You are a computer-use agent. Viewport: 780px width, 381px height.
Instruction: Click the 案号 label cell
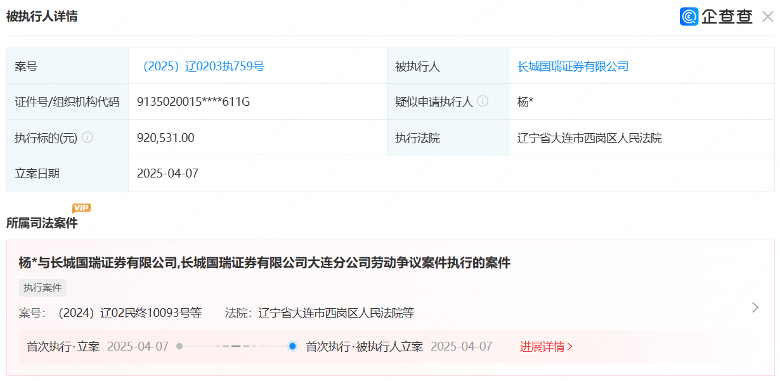(67, 66)
